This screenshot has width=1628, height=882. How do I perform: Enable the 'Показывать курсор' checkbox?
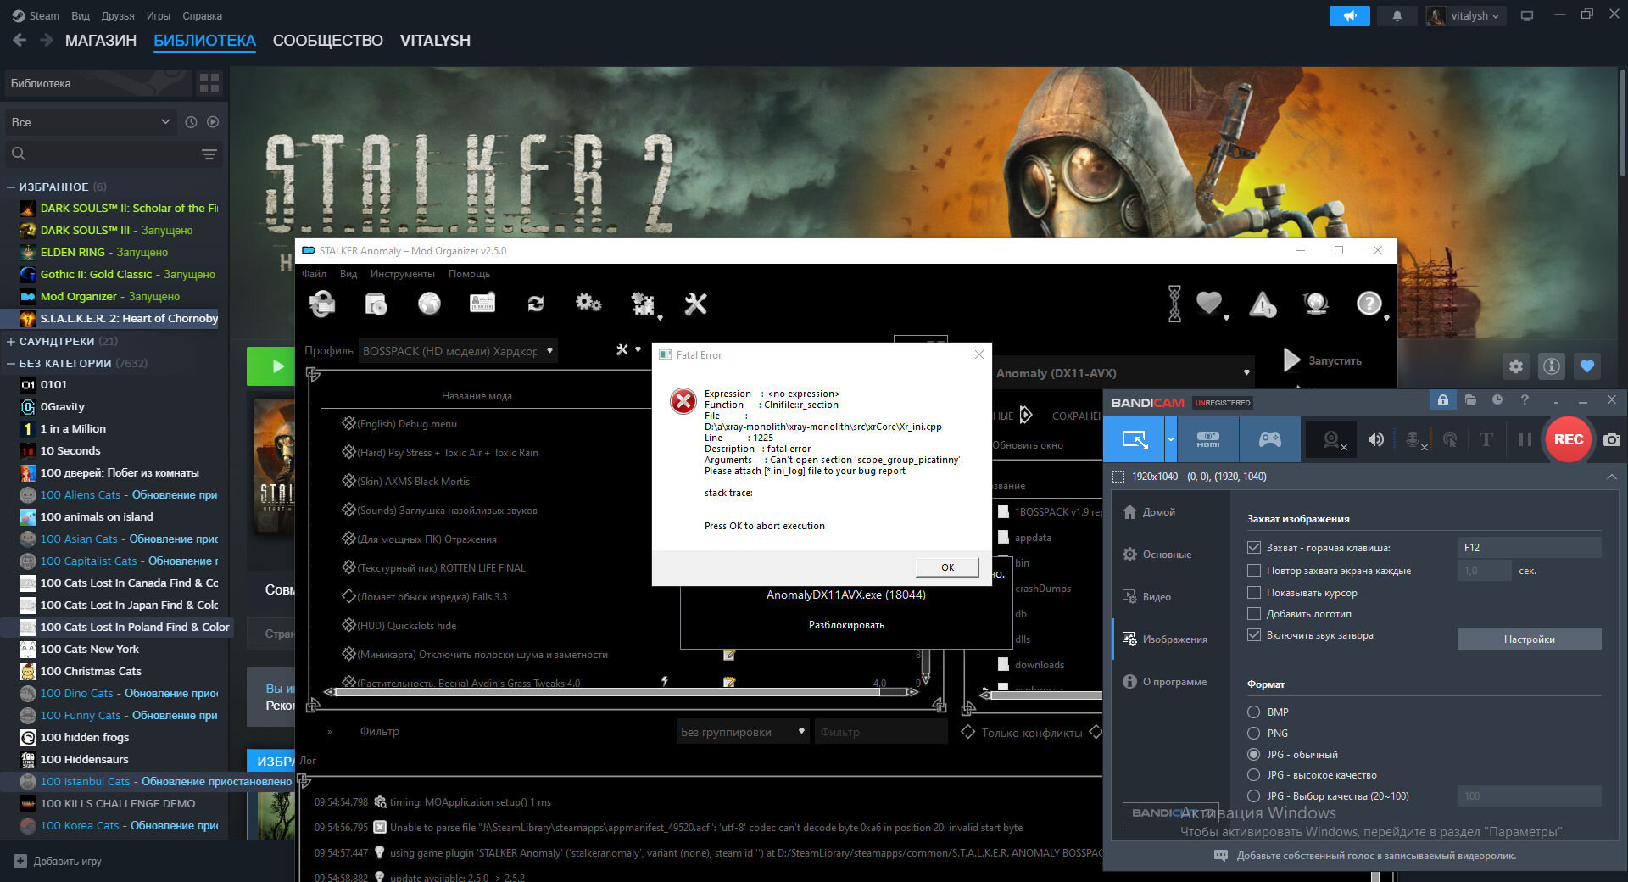(1254, 592)
